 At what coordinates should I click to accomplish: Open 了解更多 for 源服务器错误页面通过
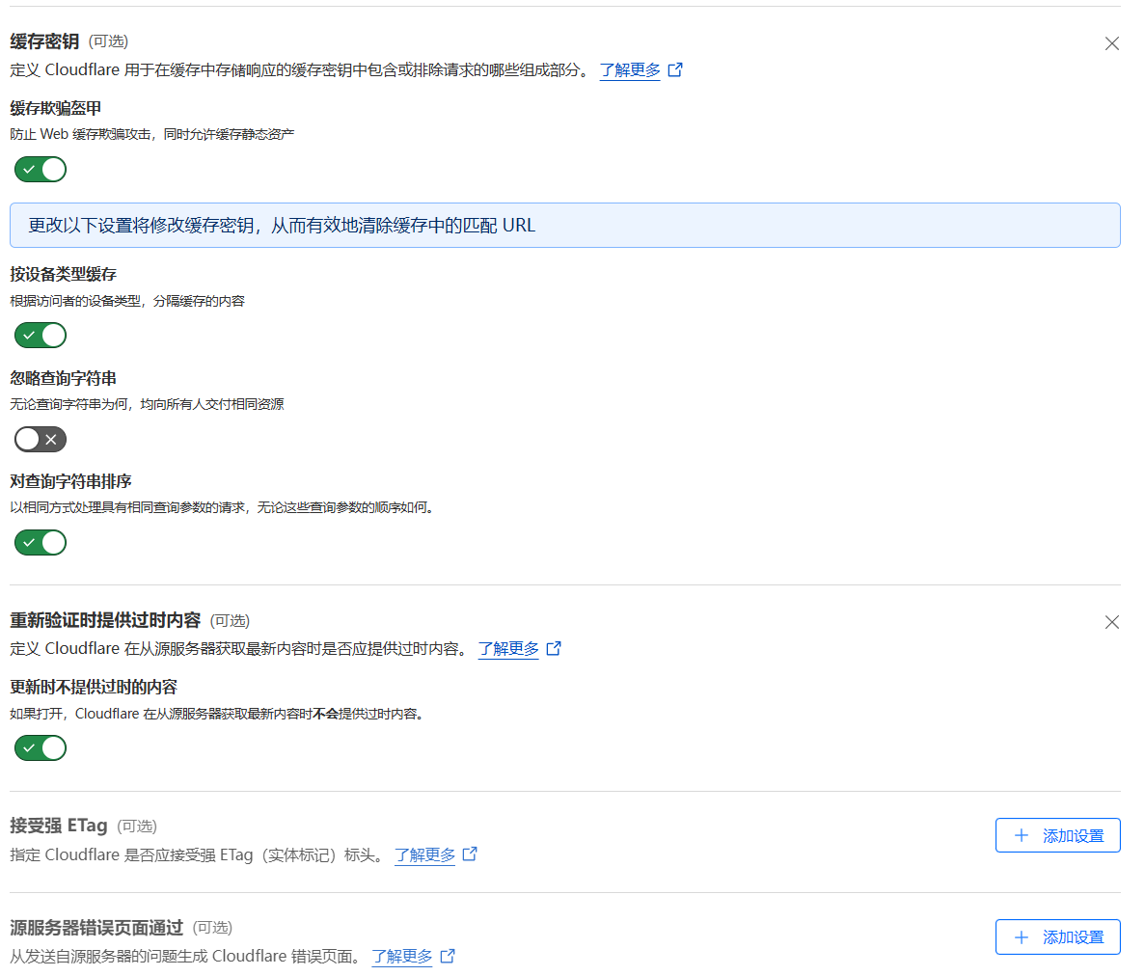(x=402, y=956)
